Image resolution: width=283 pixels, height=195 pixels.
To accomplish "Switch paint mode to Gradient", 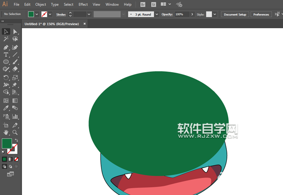I will click(10, 159).
